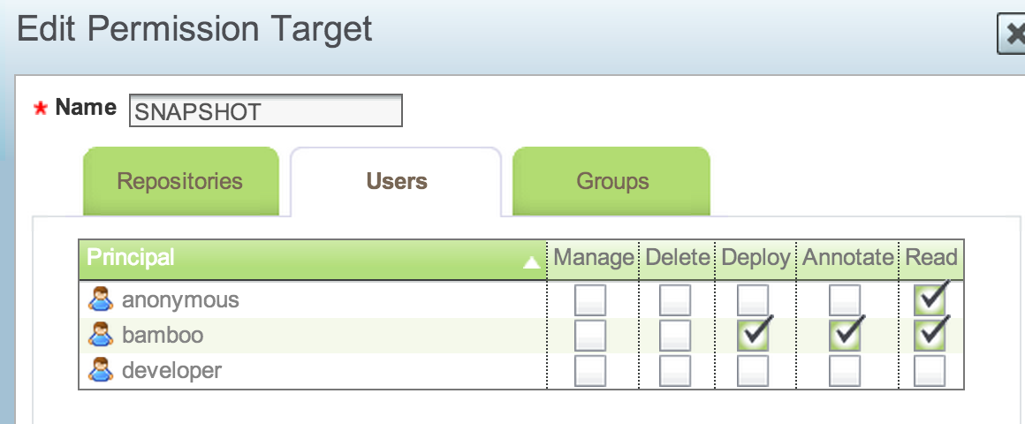
Task: Uncheck Read permission for anonymous
Action: (930, 301)
